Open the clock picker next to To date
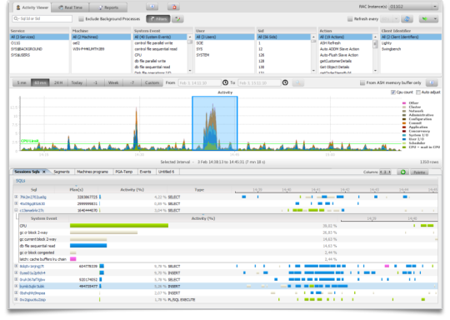 click(285, 82)
